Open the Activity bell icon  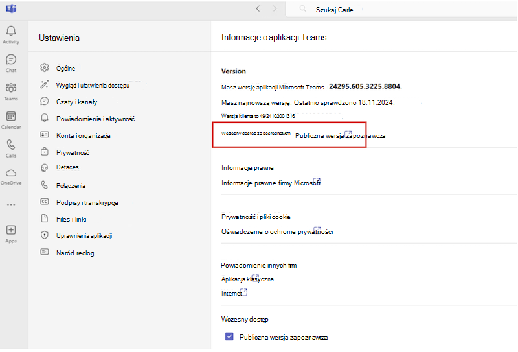pyautogui.click(x=11, y=31)
